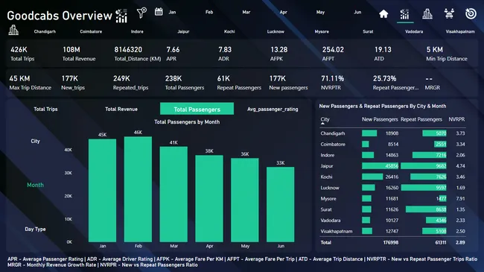Viewport: 484px width, 272px height.
Task: Filter by month Apr
Action: click(284, 12)
